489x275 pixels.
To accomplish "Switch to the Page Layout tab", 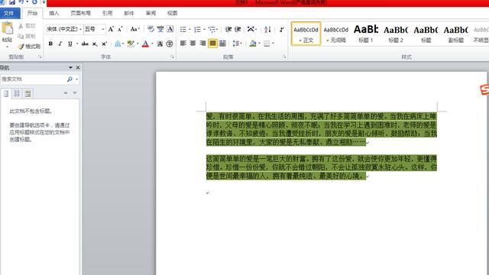I will coord(80,13).
